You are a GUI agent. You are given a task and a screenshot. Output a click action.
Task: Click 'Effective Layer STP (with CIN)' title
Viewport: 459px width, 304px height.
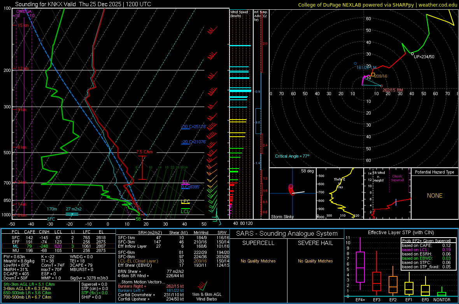pyautogui.click(x=401, y=233)
